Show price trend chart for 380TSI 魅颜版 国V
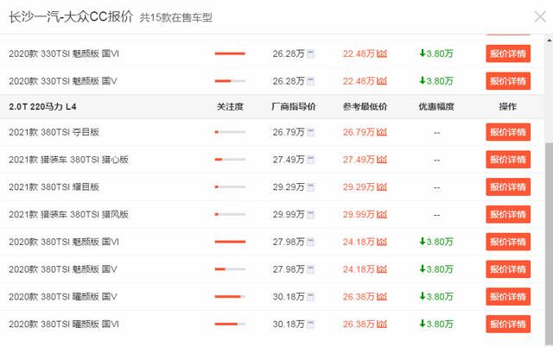 point(382,269)
